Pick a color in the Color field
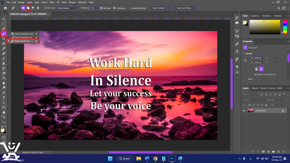Screen dimensions: 290x163 (265, 27)
